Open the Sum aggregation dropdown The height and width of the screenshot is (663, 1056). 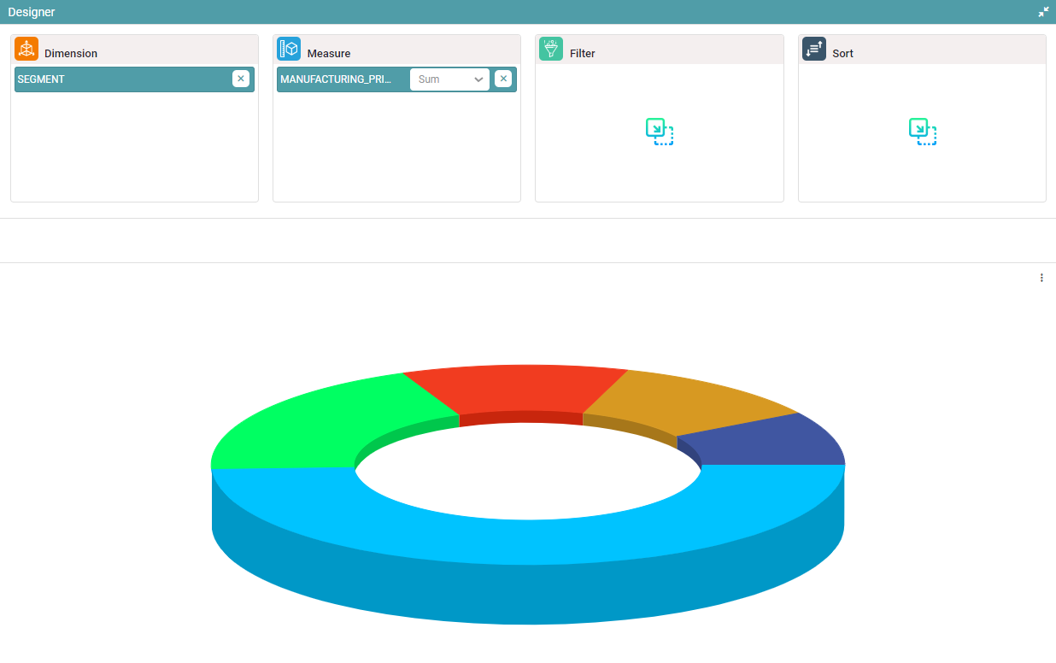(x=439, y=79)
